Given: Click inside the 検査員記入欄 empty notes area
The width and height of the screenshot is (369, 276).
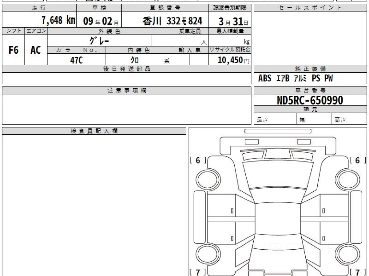Looking at the screenshot, I should click(x=94, y=202).
